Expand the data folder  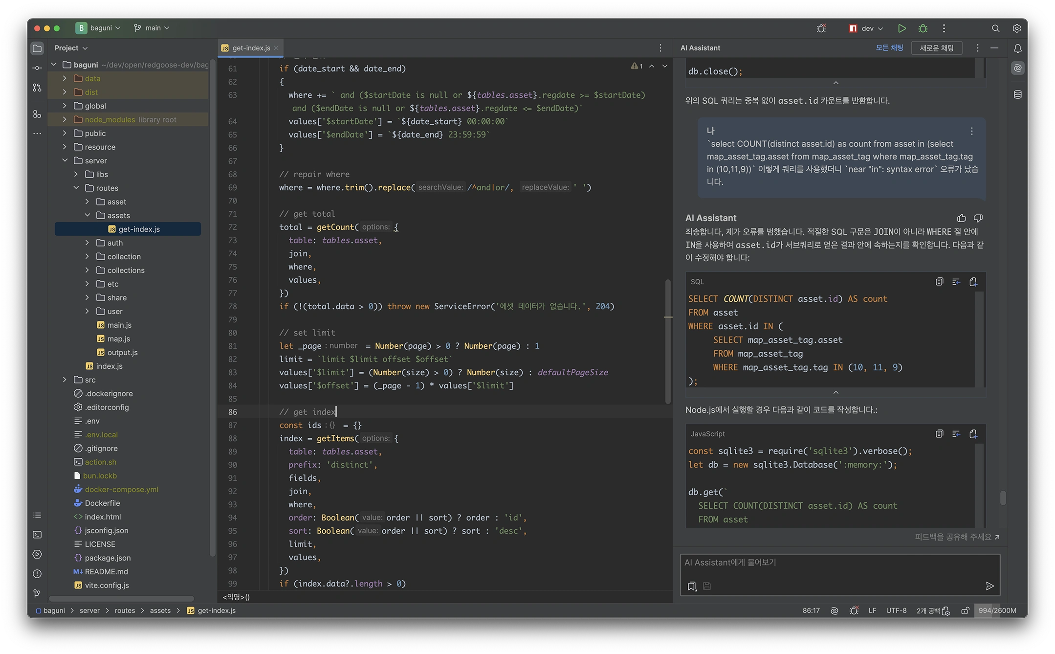[x=65, y=78]
